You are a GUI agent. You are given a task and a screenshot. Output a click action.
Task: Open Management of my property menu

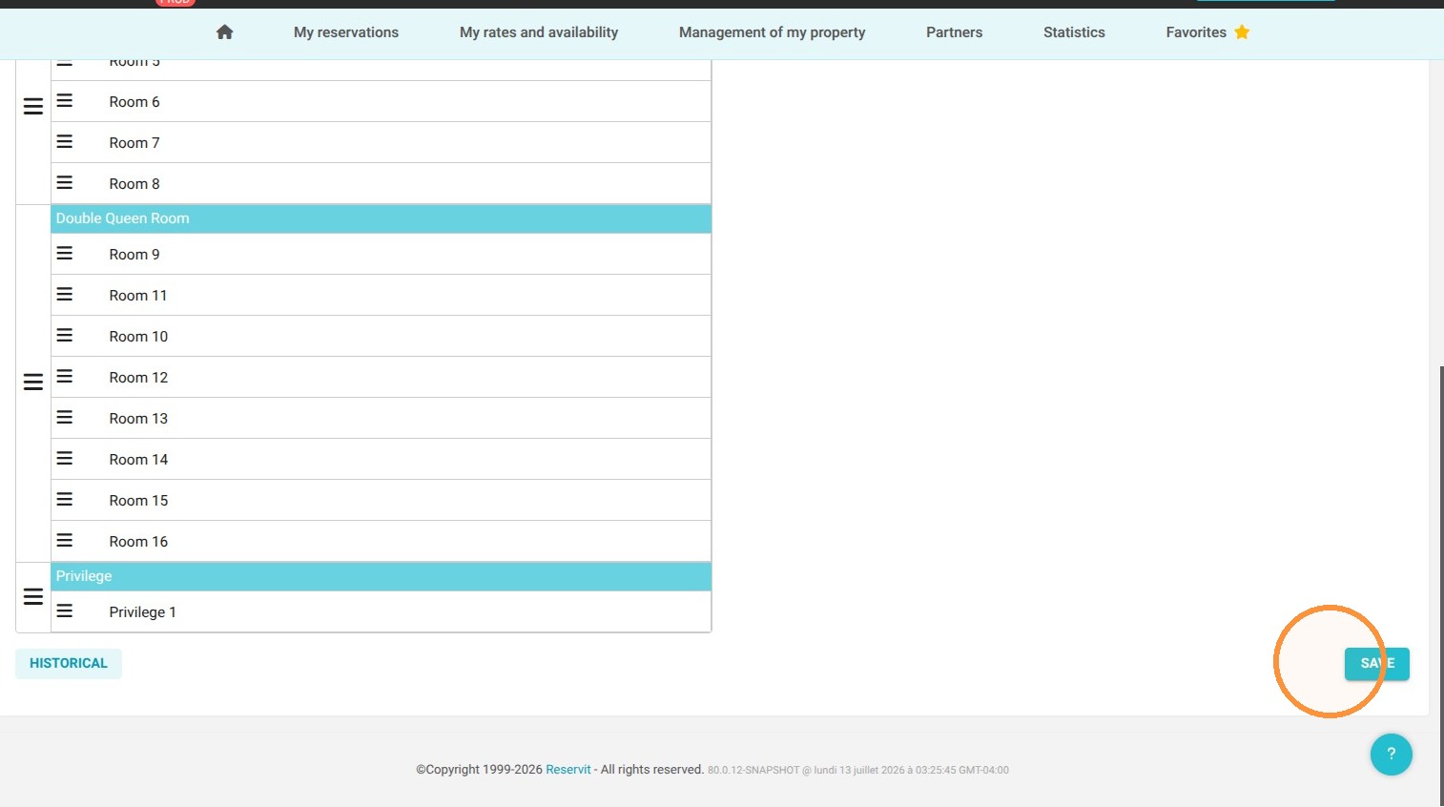[x=773, y=32]
